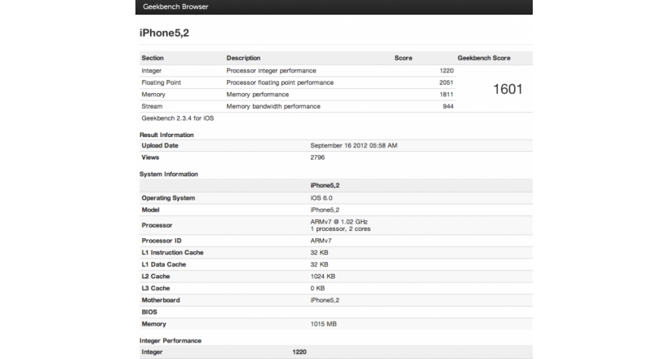Select iPhone5,2 value in Motherboard row
This screenshot has height=359, width=669.
tap(325, 300)
